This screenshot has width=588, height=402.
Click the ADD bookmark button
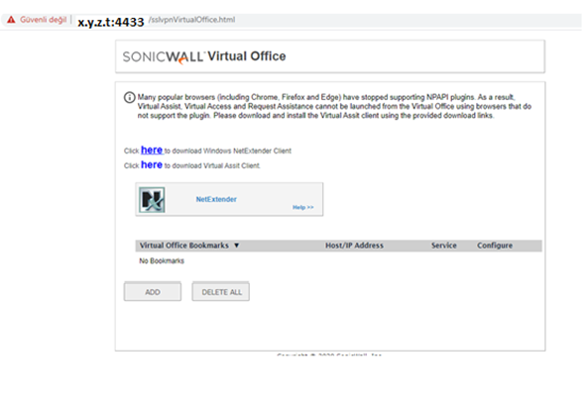[x=153, y=291]
